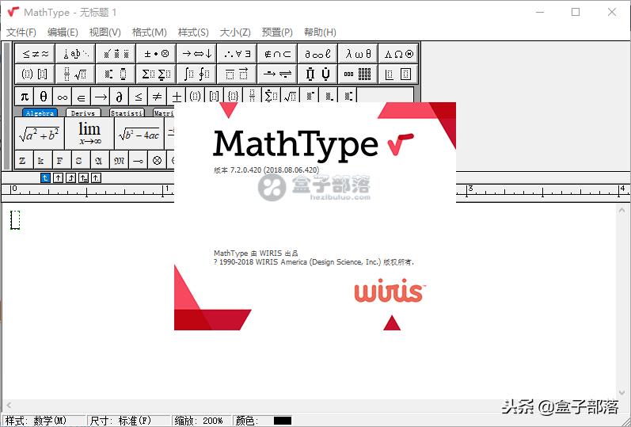This screenshot has width=631, height=427.
Task: Open the products and set theory templates palette
Action: point(317,74)
